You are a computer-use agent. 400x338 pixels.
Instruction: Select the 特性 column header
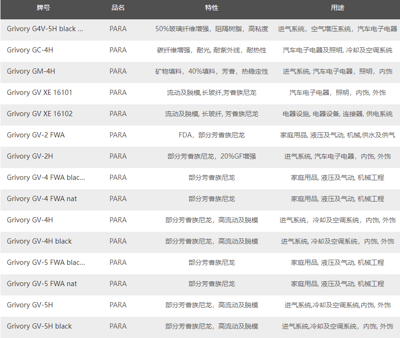(x=211, y=8)
